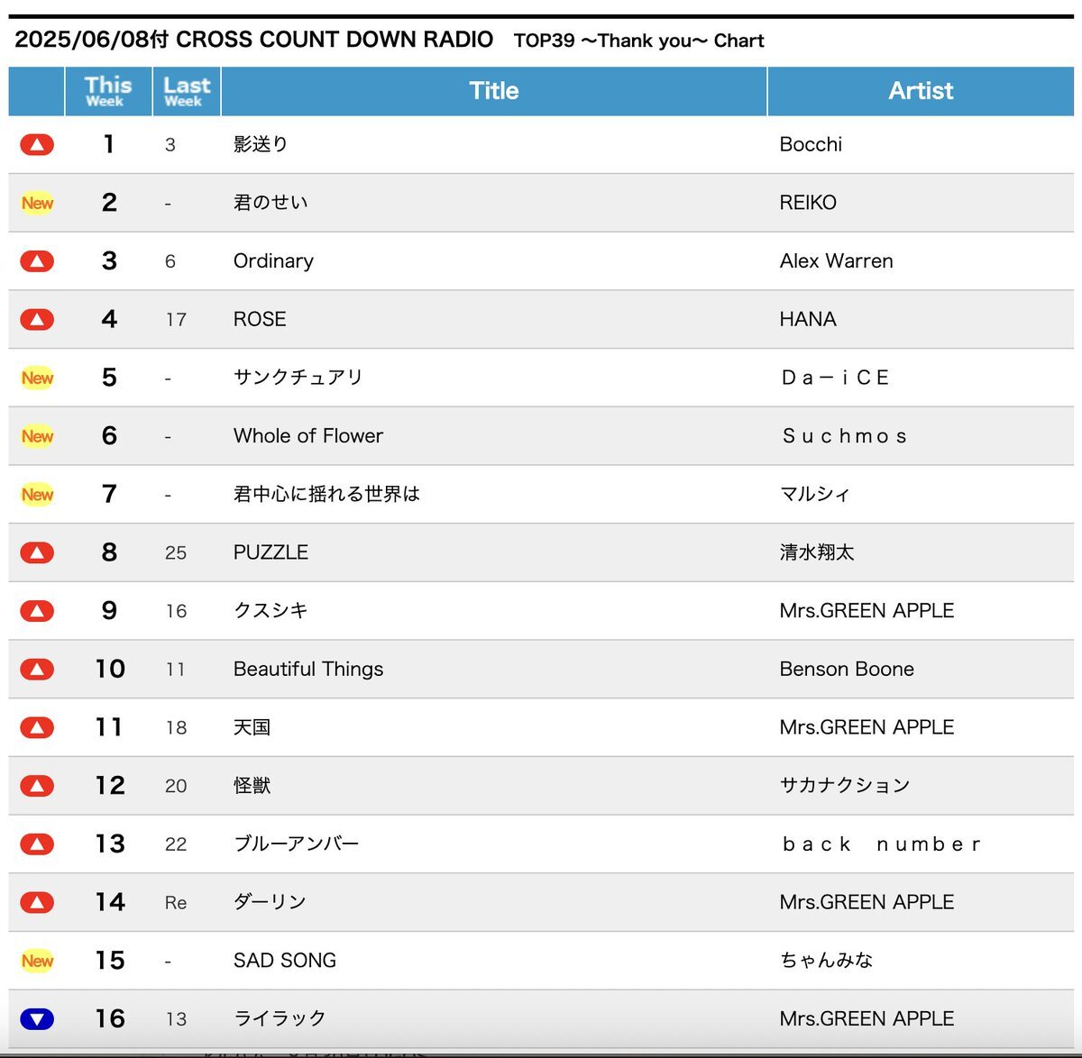Click the artist name サカナクション
This screenshot has width=1082, height=1058.
point(845,786)
